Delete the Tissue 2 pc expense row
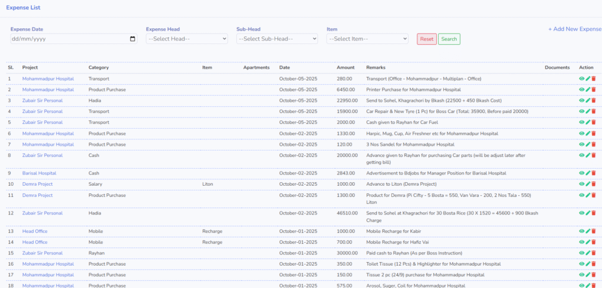 [594, 275]
